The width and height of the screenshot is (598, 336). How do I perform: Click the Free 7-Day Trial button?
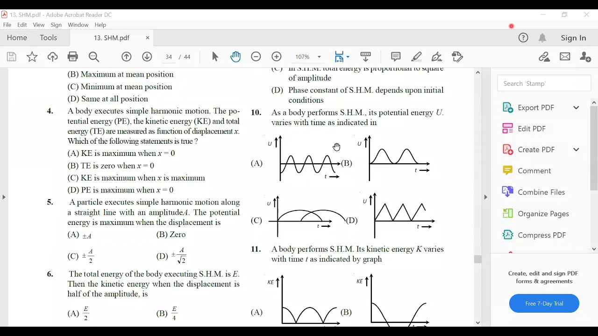click(544, 303)
